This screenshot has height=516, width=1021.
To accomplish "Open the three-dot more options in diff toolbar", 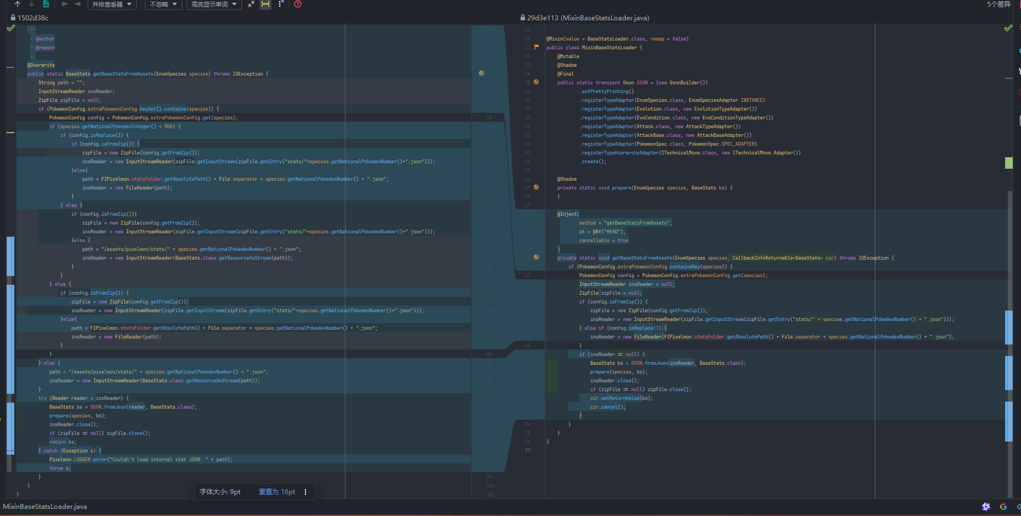I will pyautogui.click(x=280, y=4).
